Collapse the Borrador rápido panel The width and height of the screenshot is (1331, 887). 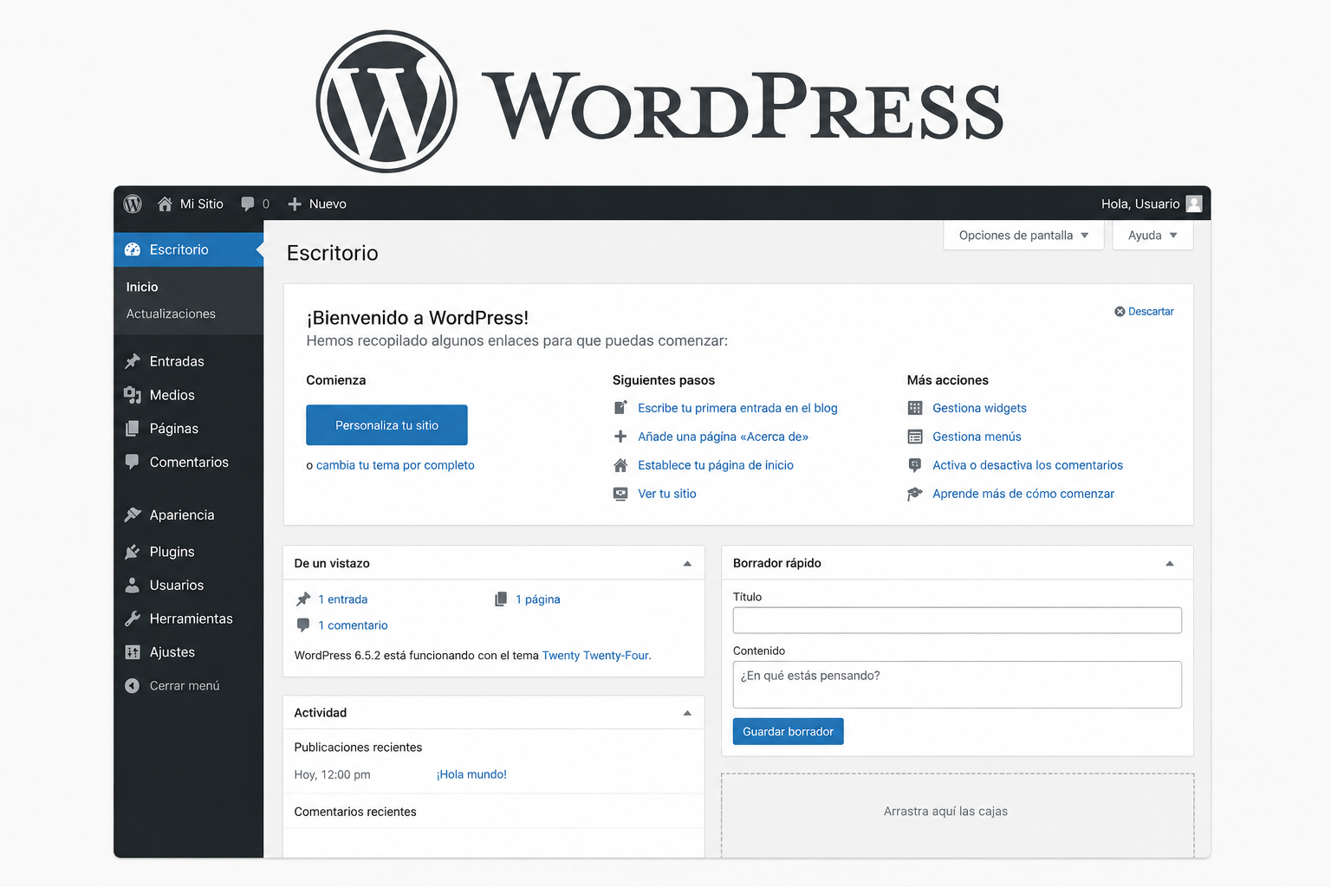1170,564
